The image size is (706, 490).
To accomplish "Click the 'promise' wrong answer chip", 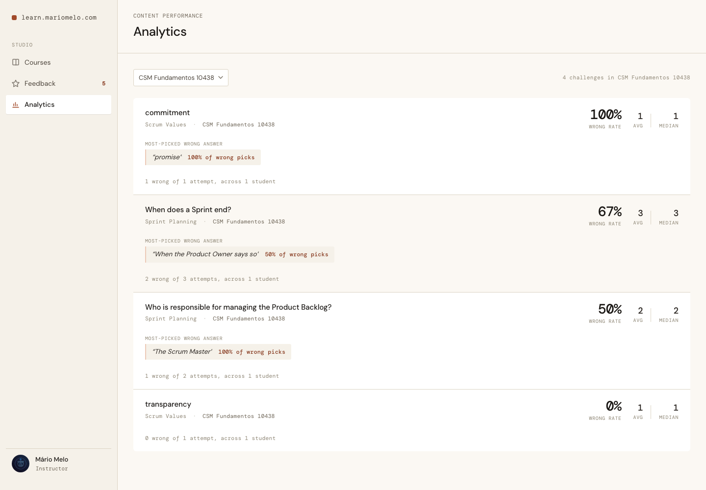I will tap(203, 157).
